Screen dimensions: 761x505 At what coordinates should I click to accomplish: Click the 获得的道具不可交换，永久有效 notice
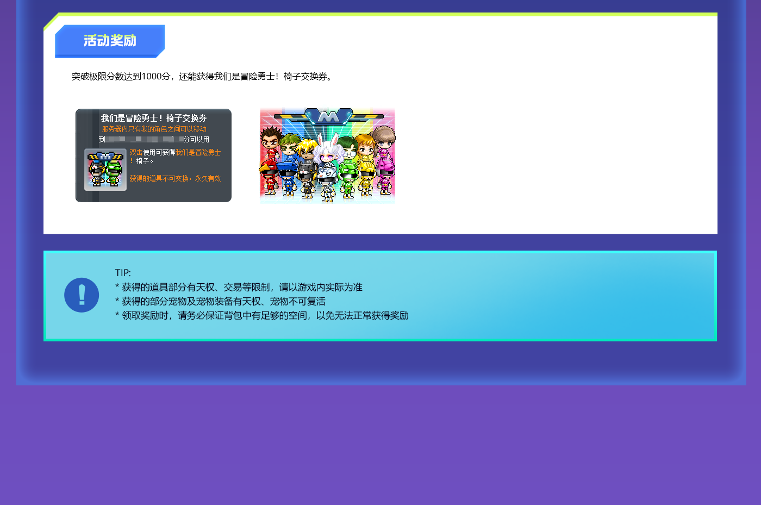pos(175,178)
